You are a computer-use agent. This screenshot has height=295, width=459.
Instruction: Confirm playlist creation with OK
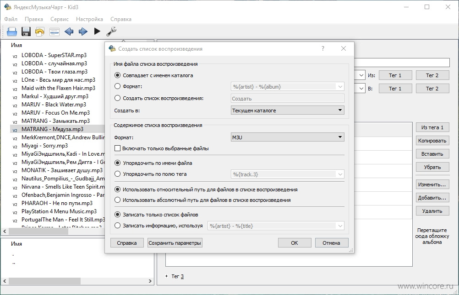click(295, 243)
